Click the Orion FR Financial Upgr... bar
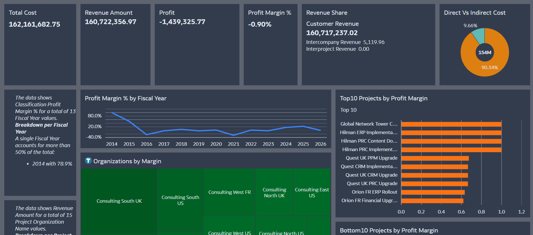The image size is (533, 235). click(432, 201)
